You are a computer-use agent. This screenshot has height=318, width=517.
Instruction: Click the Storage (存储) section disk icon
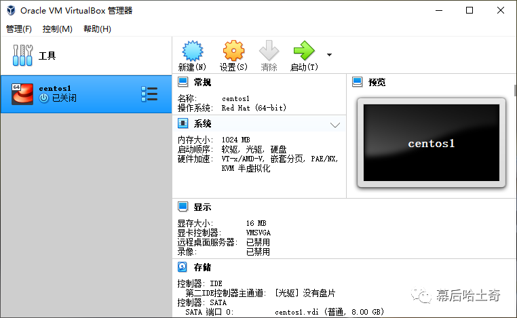click(183, 267)
